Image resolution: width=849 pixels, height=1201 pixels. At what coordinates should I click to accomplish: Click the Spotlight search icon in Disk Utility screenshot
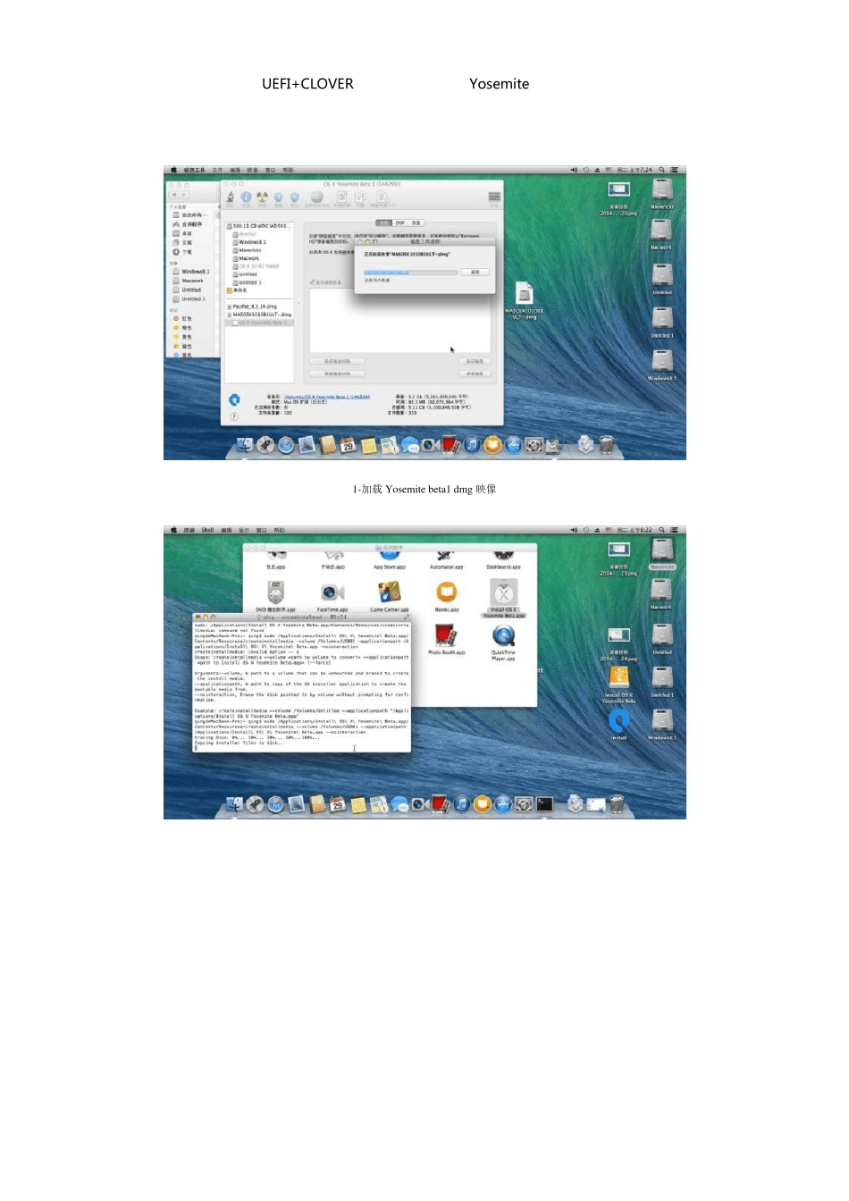point(661,170)
